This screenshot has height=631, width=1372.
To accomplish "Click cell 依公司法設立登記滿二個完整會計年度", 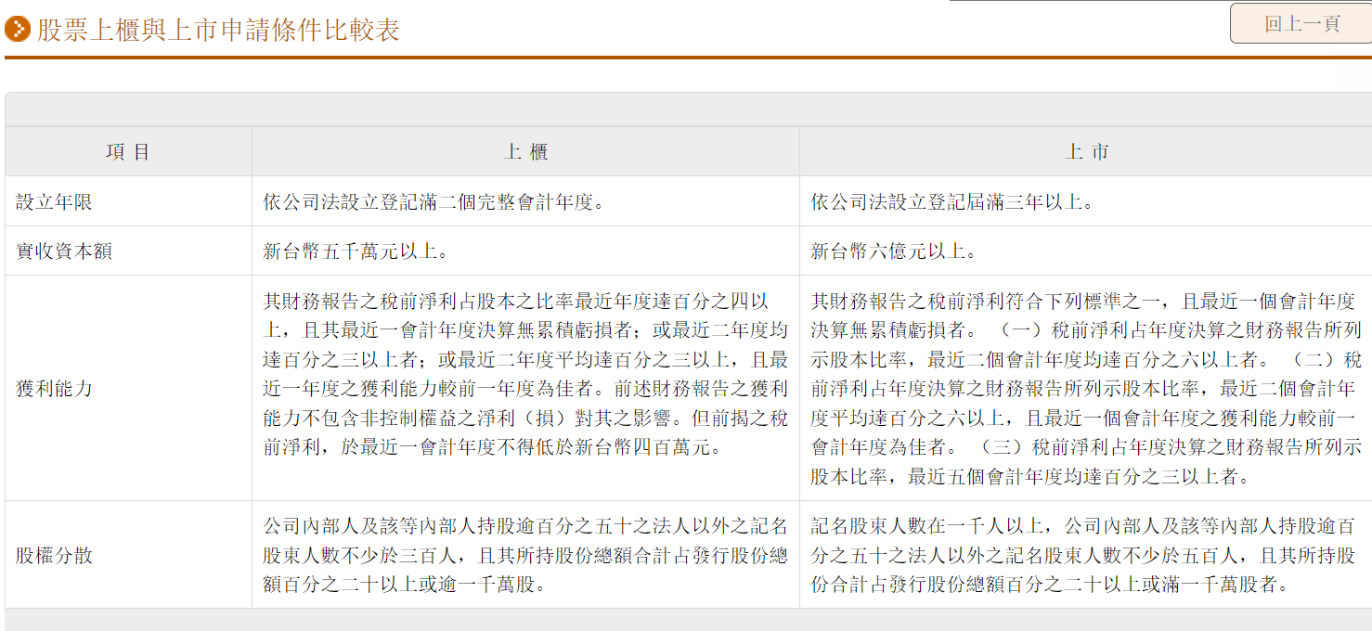I will tap(525, 201).
